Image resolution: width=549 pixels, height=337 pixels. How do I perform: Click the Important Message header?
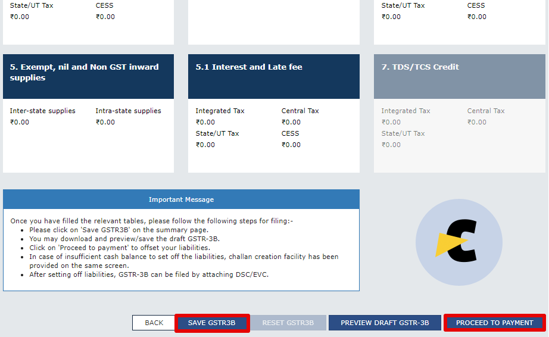[x=182, y=199]
